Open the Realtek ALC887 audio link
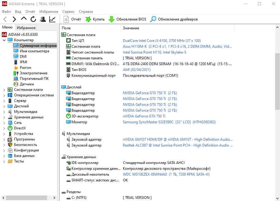This screenshot has height=201, width=280. (178, 145)
